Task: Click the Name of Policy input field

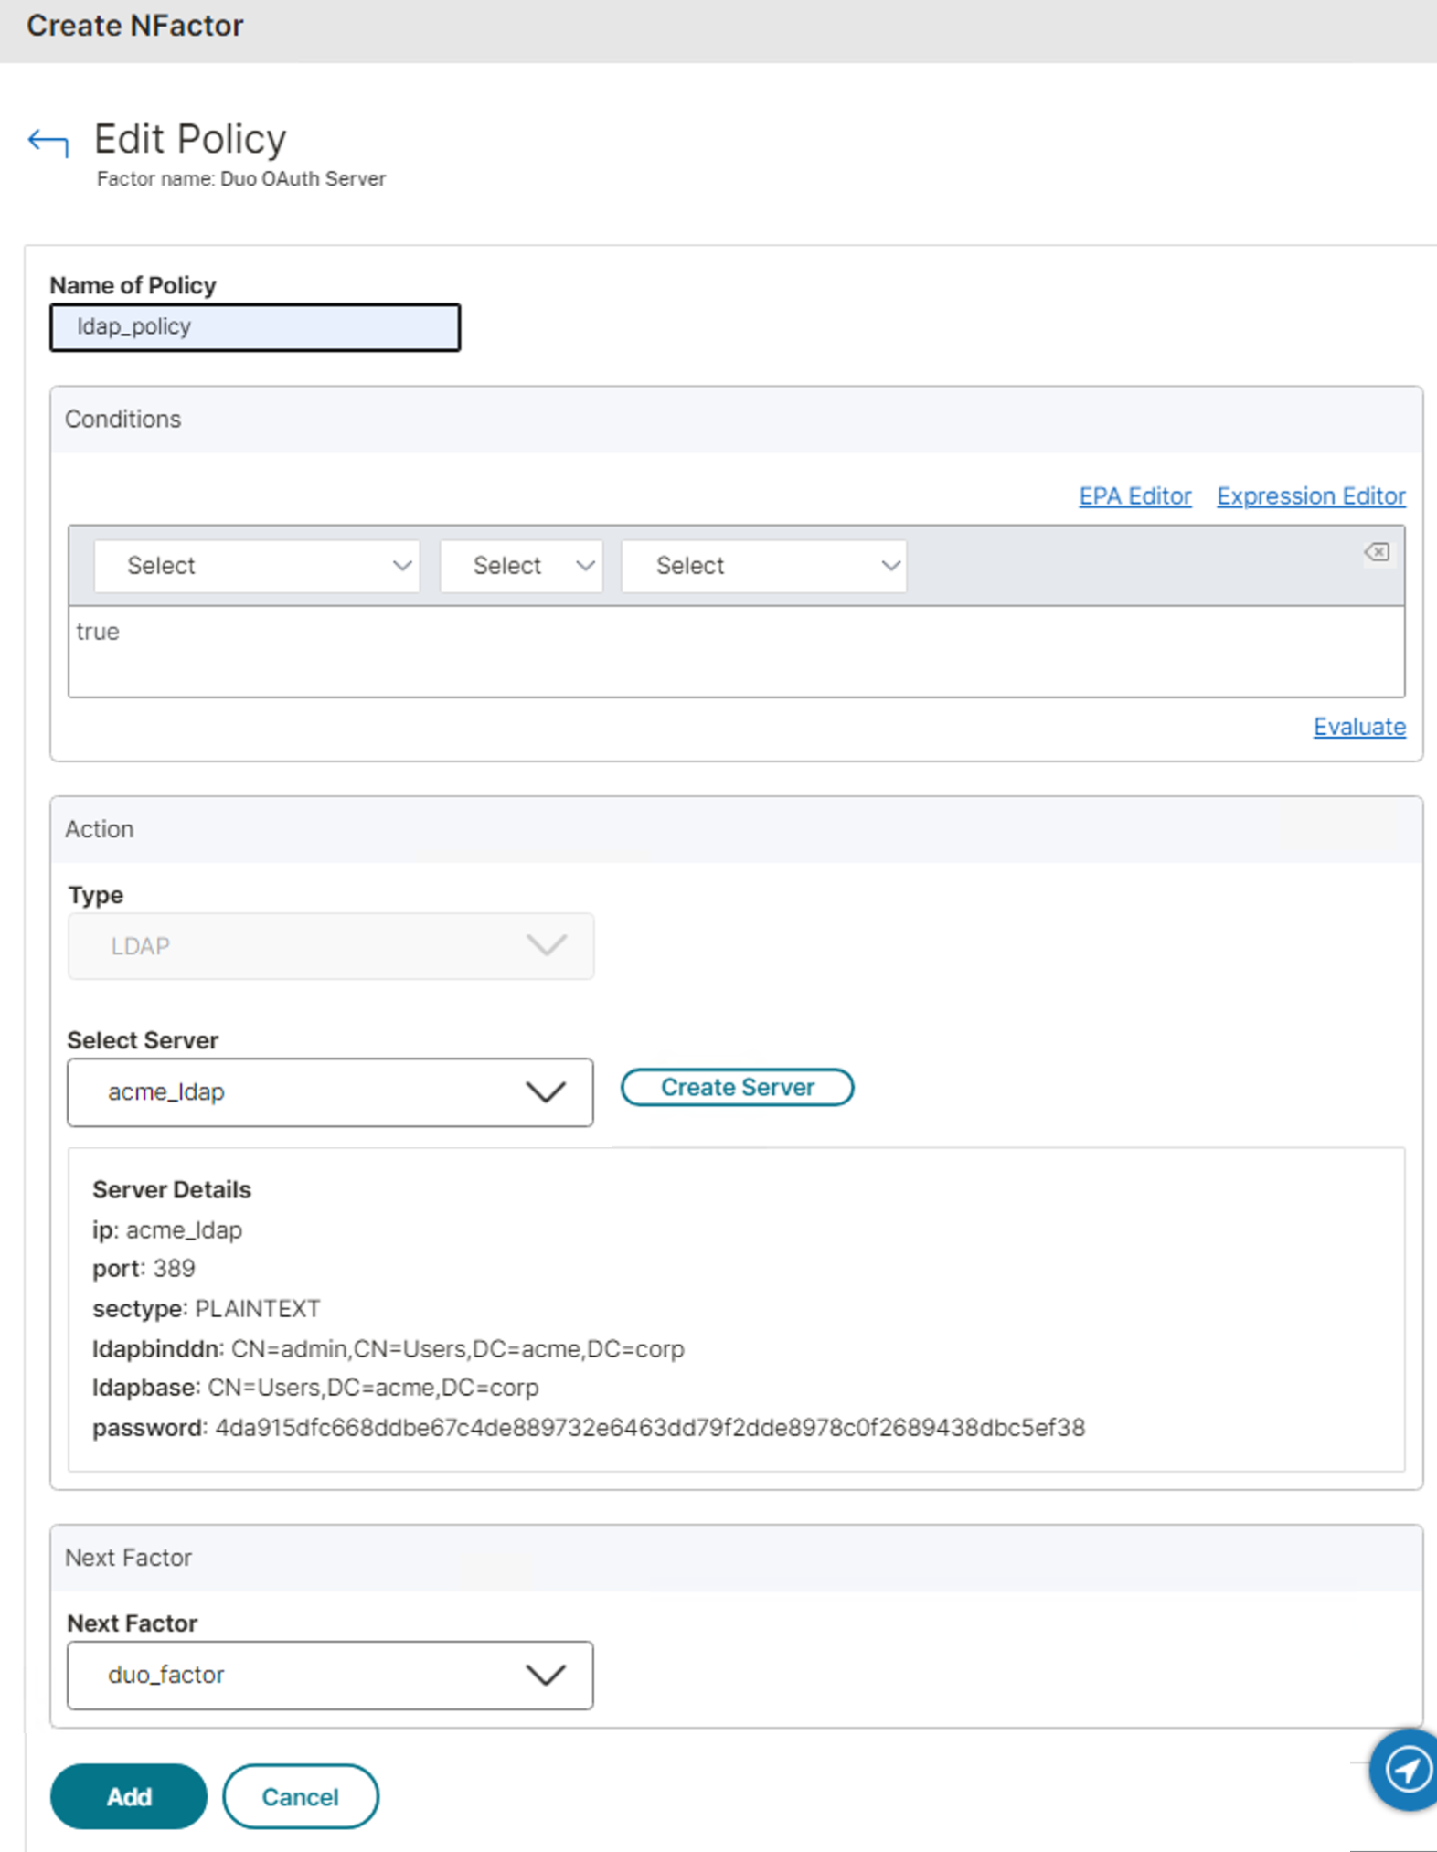Action: coord(255,327)
